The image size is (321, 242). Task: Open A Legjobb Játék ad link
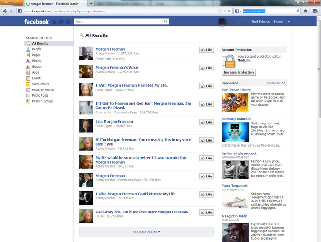tap(234, 216)
